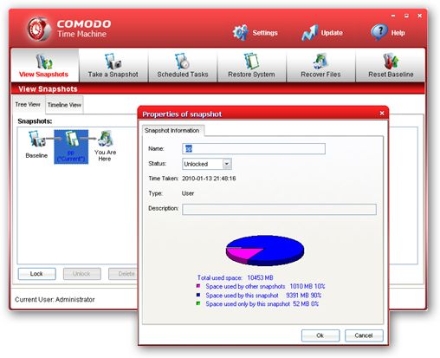
Task: Click the Cancel button in dialog
Action: click(364, 335)
